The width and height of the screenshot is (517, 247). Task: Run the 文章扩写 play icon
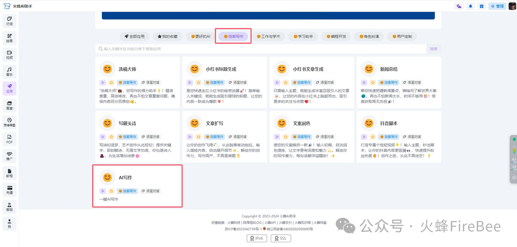(190, 136)
